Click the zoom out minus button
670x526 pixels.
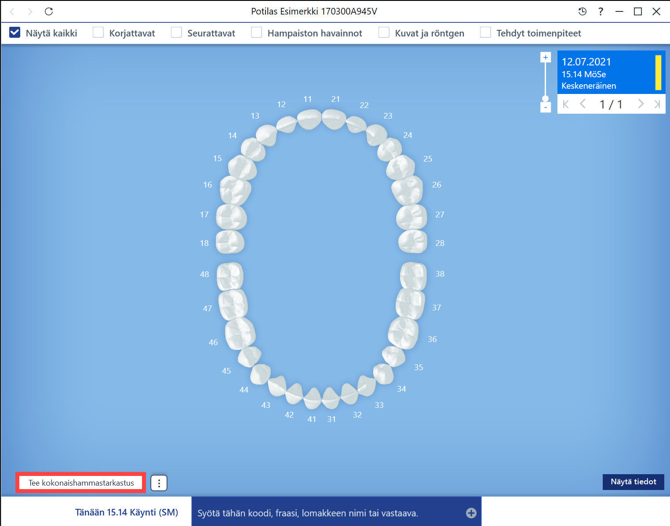point(546,107)
